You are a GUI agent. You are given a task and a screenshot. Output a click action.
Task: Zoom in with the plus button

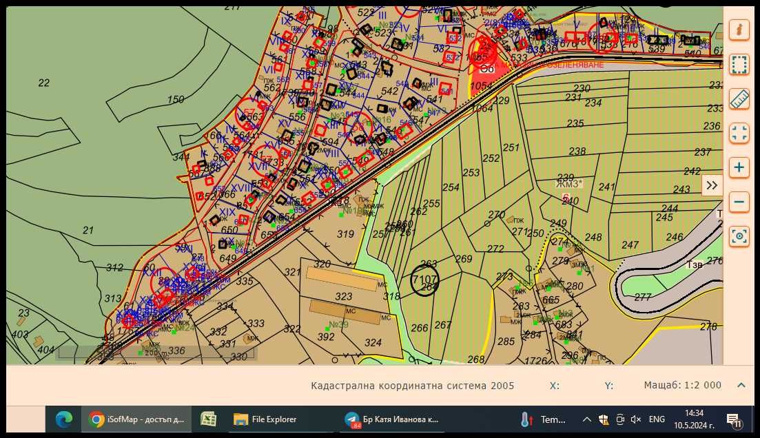tap(739, 167)
